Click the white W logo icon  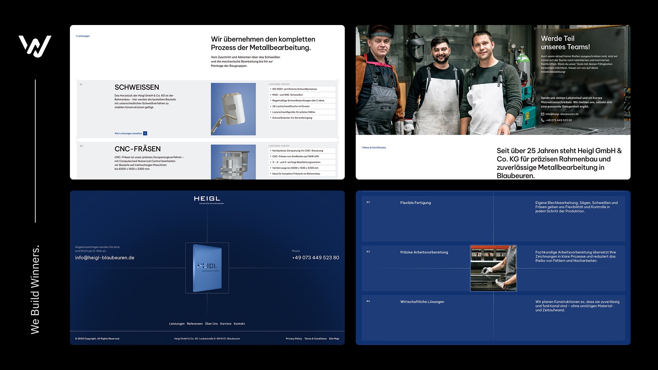(x=35, y=46)
